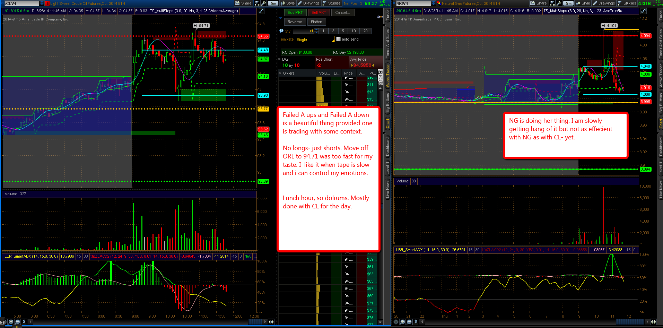Open the Style menu on the /NGV4 chart
The image size is (663, 328).
click(x=583, y=3)
